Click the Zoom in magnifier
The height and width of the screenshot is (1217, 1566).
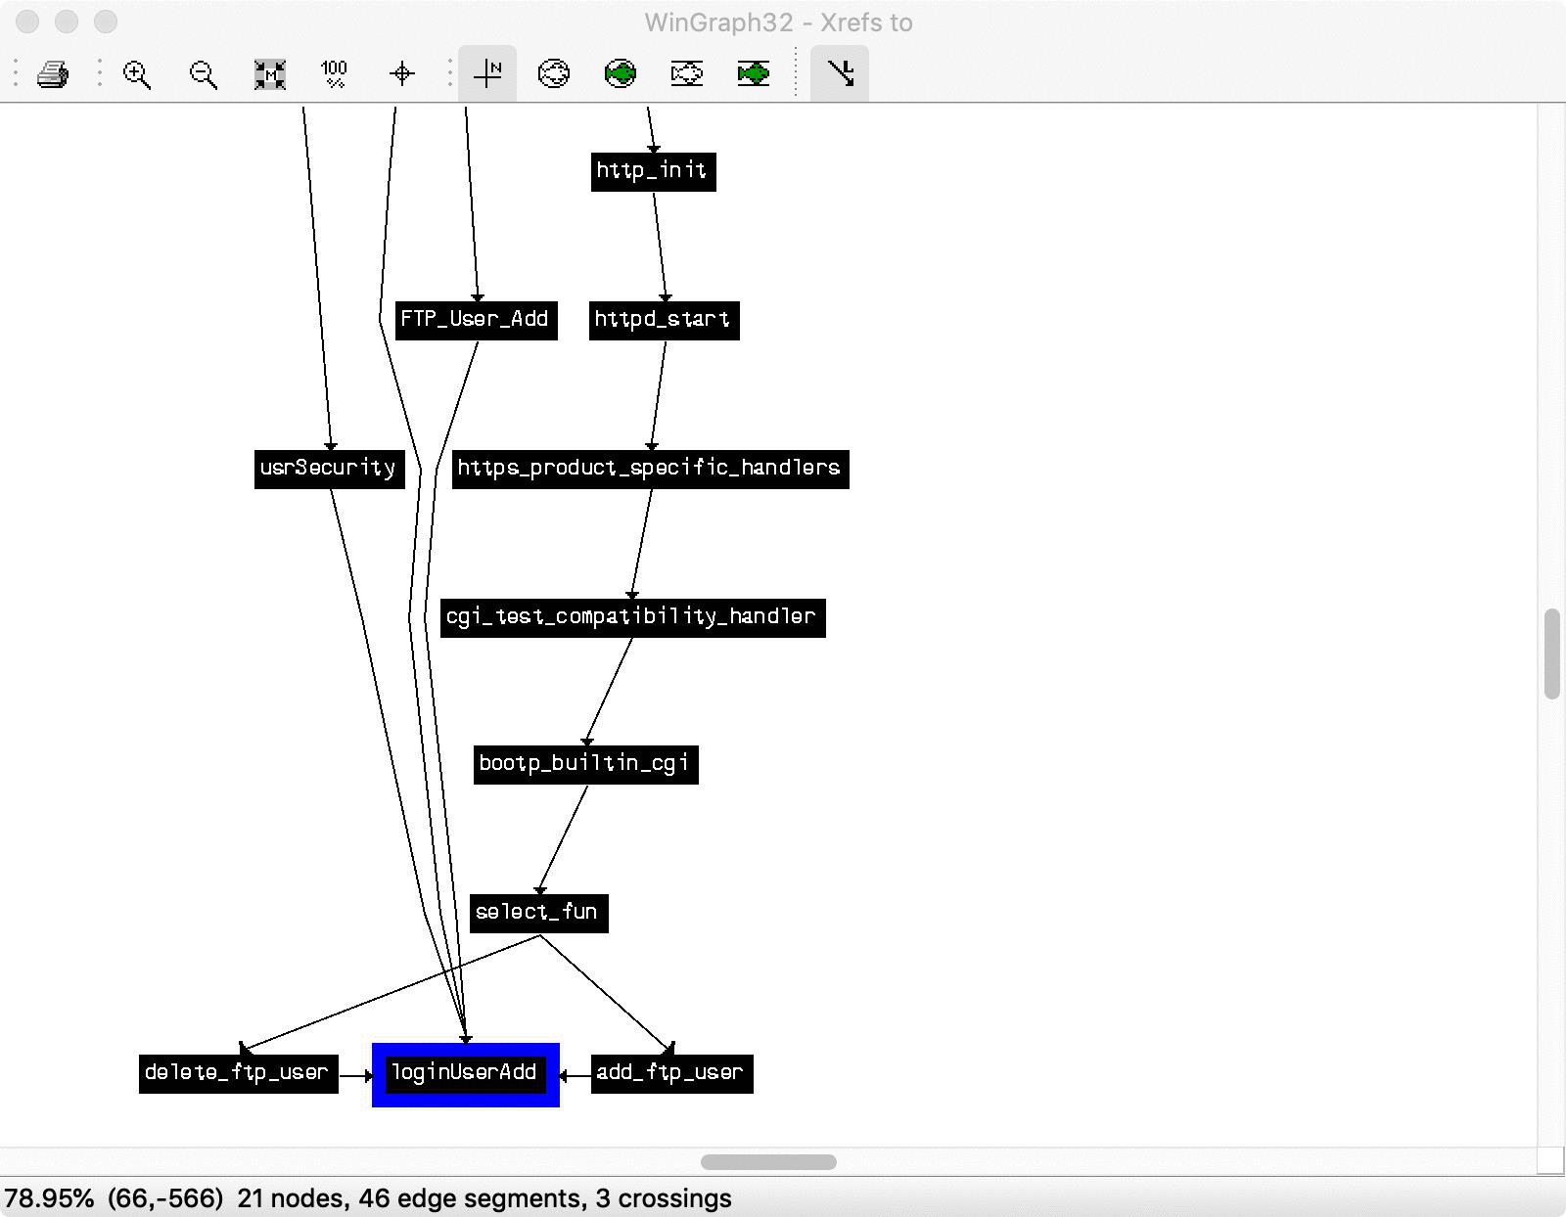pos(137,74)
